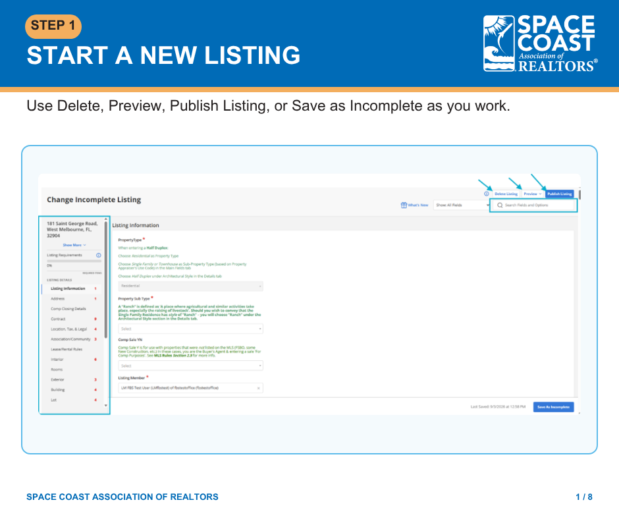The height and width of the screenshot is (519, 619).
Task: Click the Last Saved timestamp text
Action: (498, 407)
